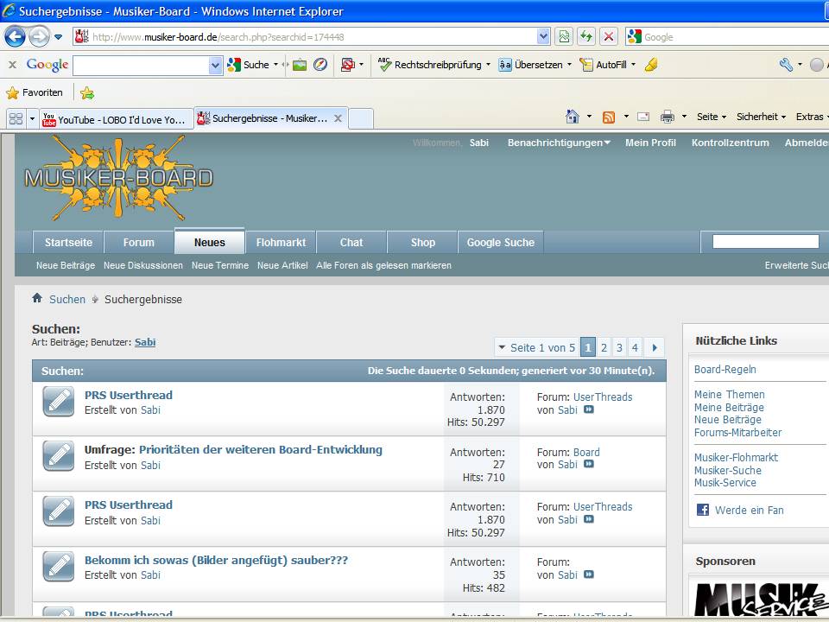Open the Prioritäten der weiteren Board-Entwicklung thread
The width and height of the screenshot is (829, 622).
coord(261,449)
